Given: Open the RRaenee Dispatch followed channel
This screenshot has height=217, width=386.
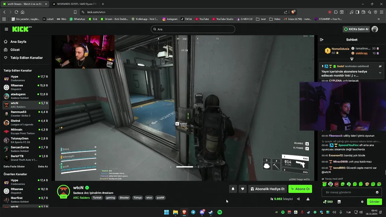Looking at the screenshot, I should (26, 87).
